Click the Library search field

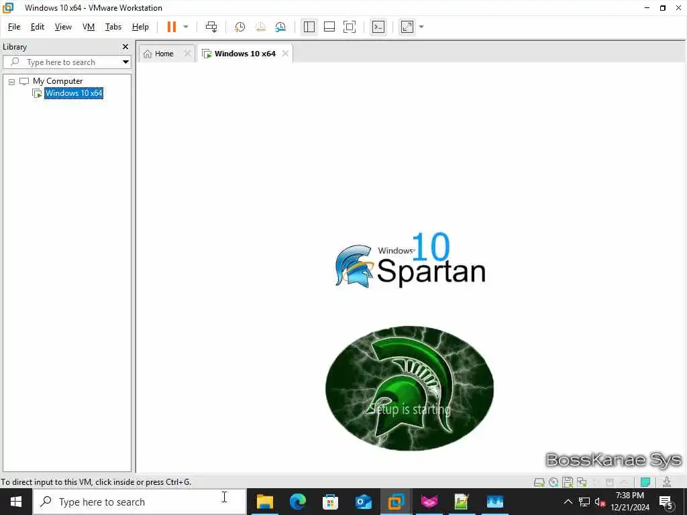click(x=66, y=62)
